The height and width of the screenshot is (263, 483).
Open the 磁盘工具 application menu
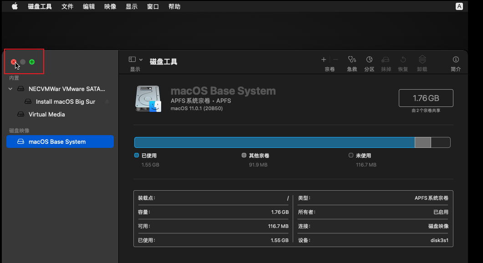pyautogui.click(x=40, y=6)
